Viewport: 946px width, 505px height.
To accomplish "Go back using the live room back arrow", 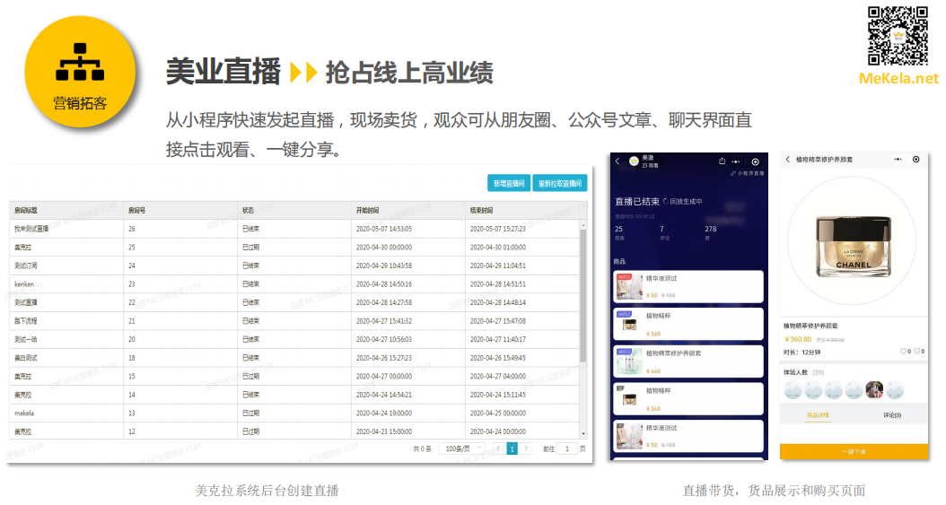I will point(618,161).
